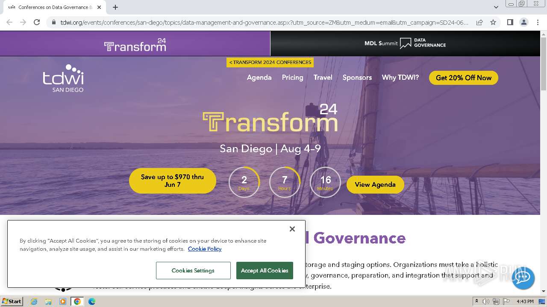Open Cookies Settings
The width and height of the screenshot is (547, 307).
tap(193, 271)
